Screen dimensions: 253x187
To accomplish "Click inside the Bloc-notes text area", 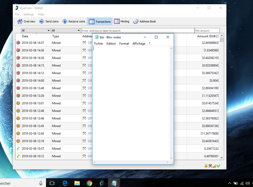I will pos(131,103).
